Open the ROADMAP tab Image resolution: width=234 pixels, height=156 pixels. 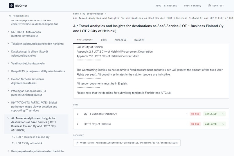pos(139,40)
